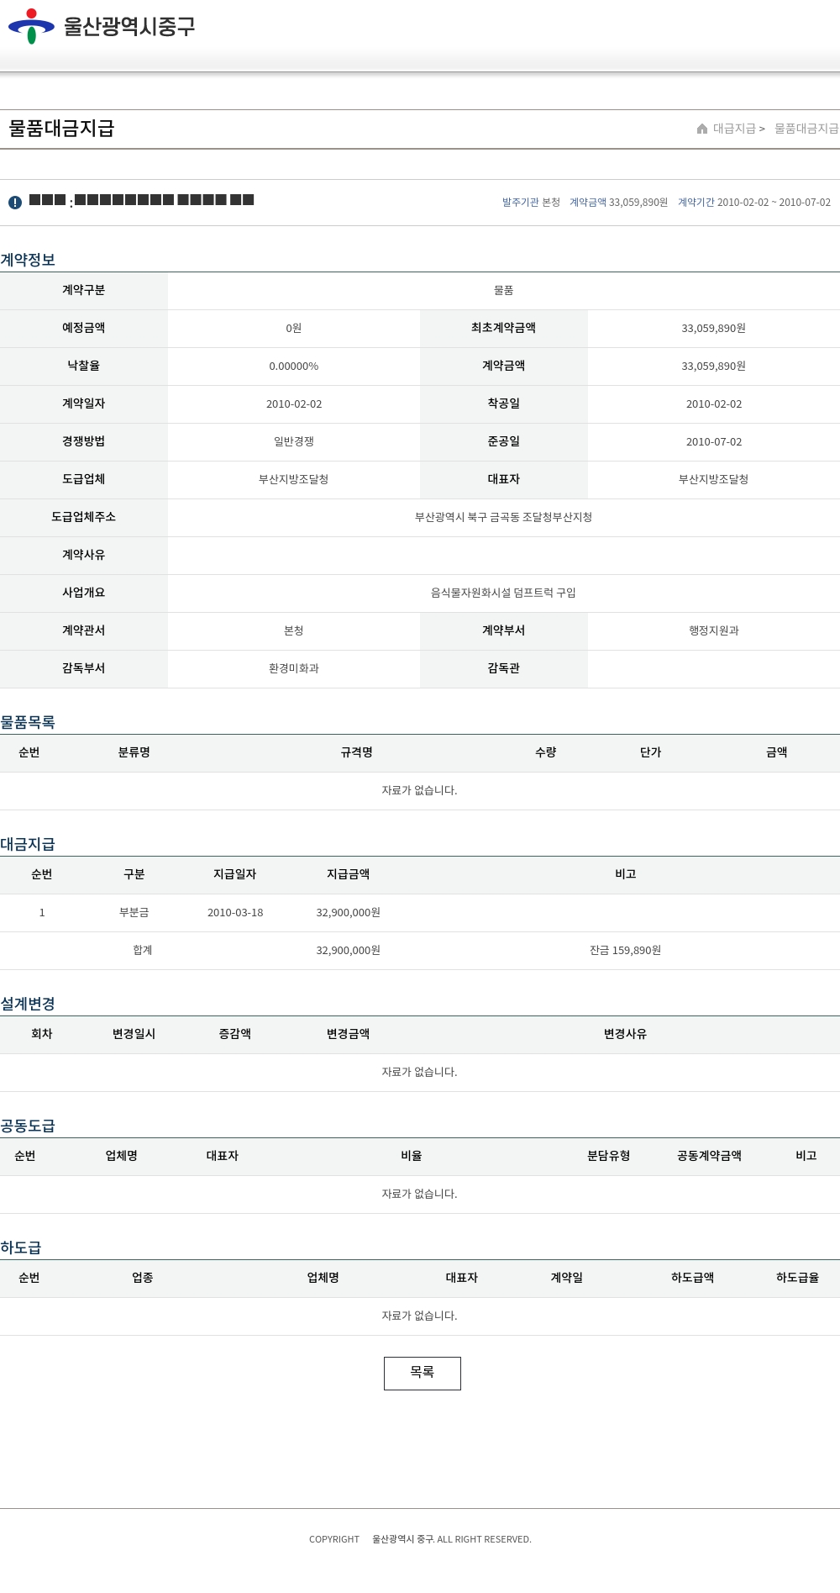840x1593 pixels.
Task: Open the 물품대금지급 breadcrumb link
Action: (x=806, y=129)
